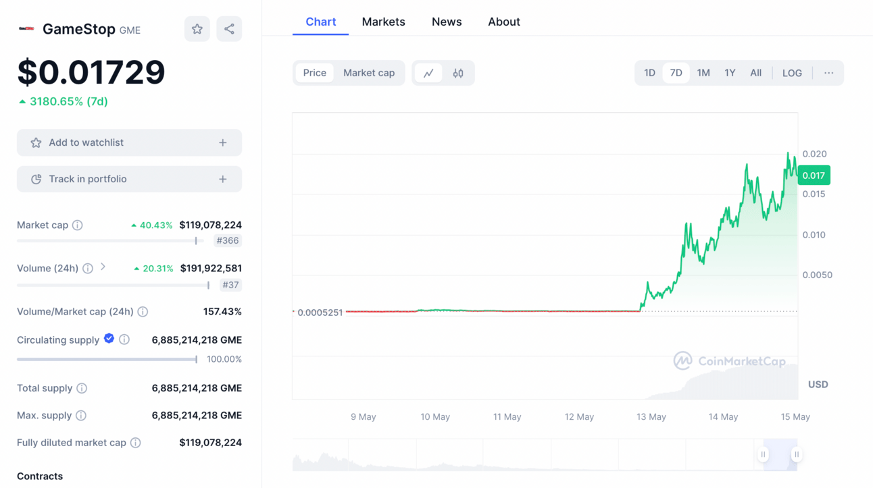873x488 pixels.
Task: Click plus icon on Add to watchlist
Action: 223,142
